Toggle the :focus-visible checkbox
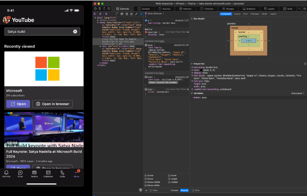 coord(146,182)
